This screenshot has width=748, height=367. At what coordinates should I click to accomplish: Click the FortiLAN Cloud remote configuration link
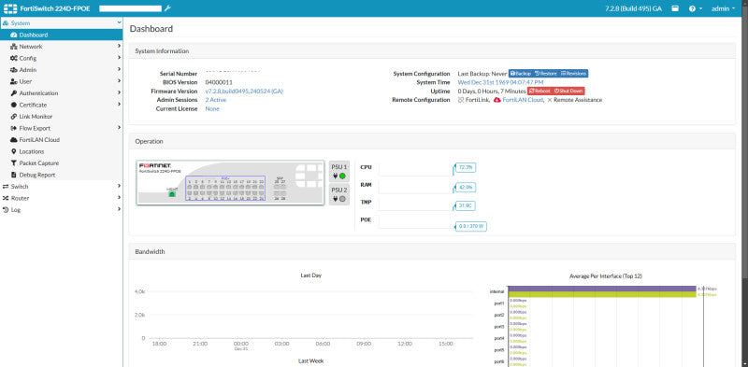(523, 100)
